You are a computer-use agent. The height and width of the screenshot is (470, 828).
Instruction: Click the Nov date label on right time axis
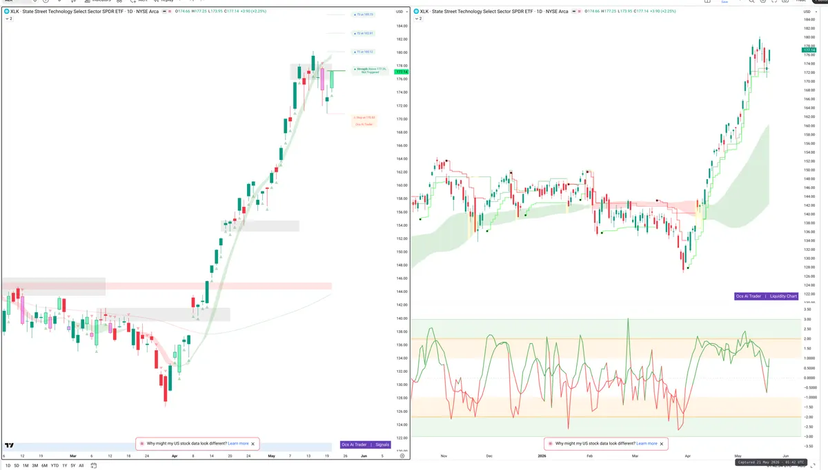(x=443, y=456)
